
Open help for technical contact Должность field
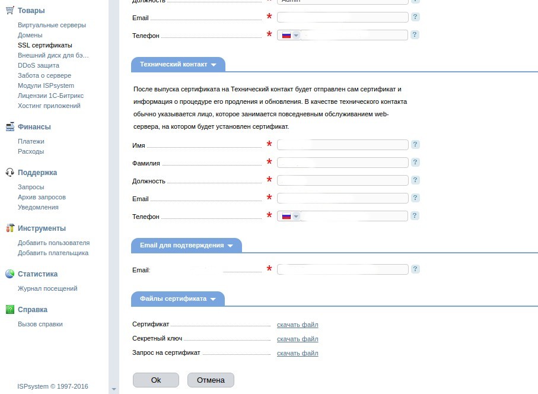click(415, 180)
